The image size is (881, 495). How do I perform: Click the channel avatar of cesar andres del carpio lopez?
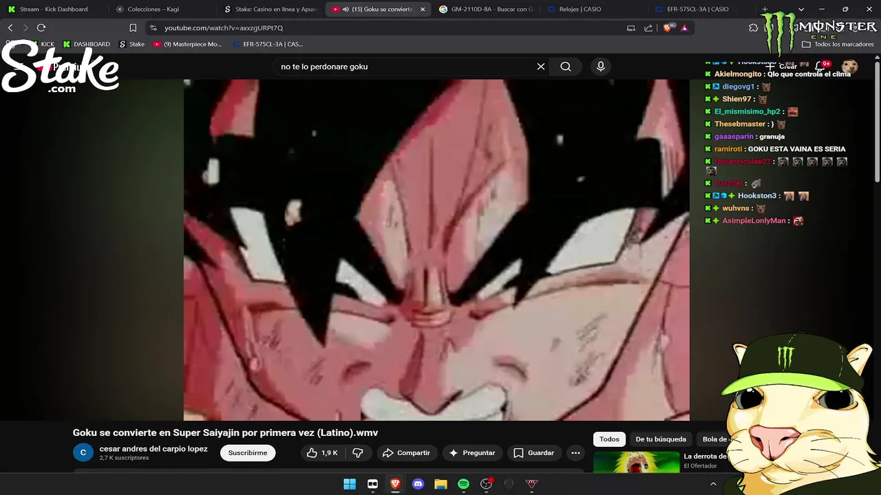click(83, 452)
